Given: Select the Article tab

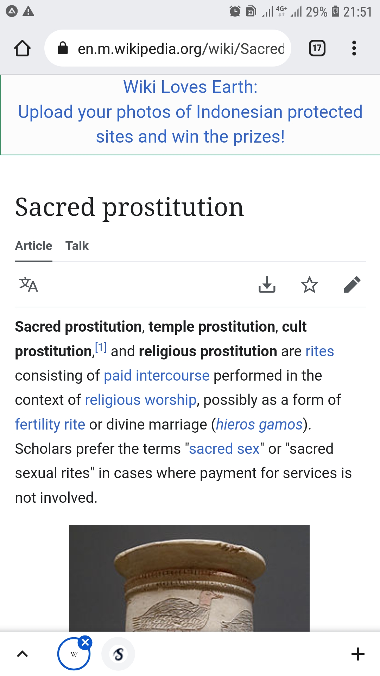Looking at the screenshot, I should 33,245.
